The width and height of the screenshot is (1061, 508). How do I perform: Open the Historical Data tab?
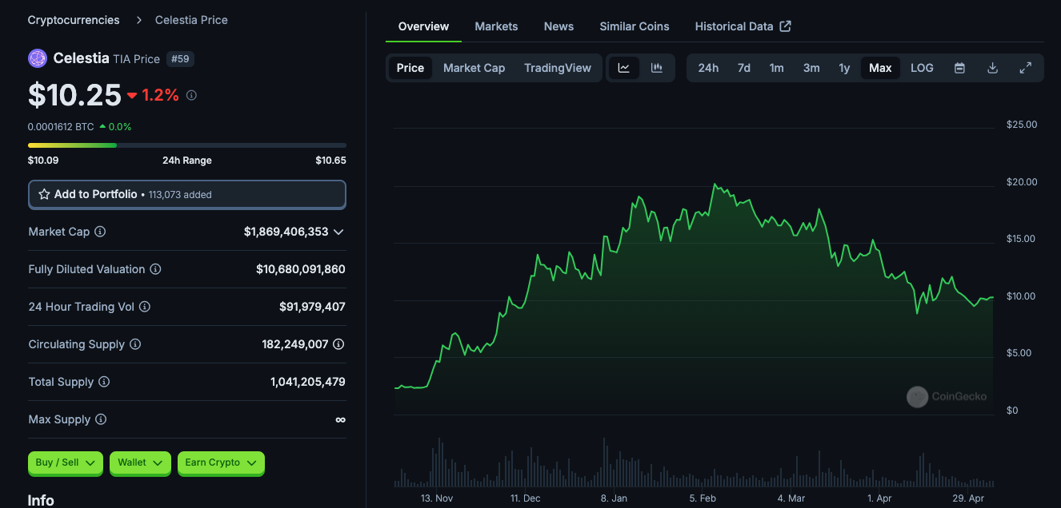coord(743,26)
